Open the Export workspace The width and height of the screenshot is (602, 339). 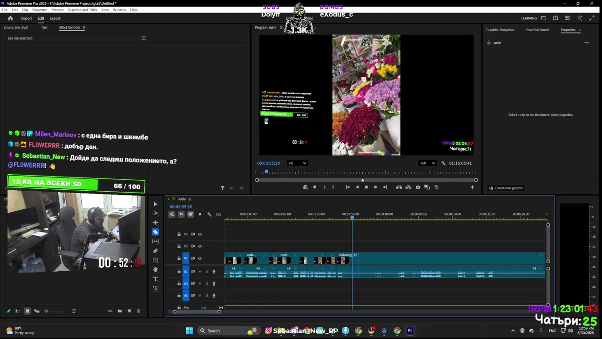pyautogui.click(x=55, y=18)
